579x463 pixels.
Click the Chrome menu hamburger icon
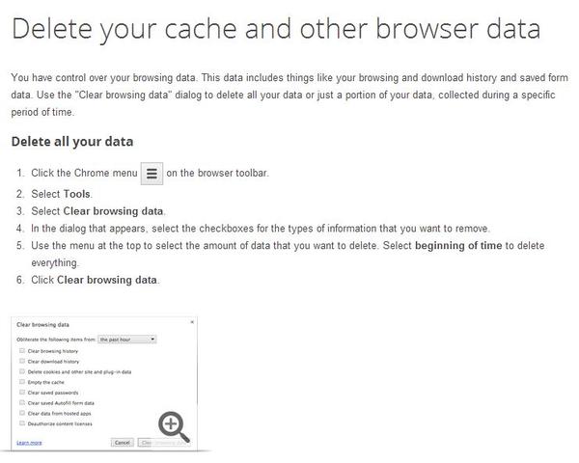click(x=152, y=174)
